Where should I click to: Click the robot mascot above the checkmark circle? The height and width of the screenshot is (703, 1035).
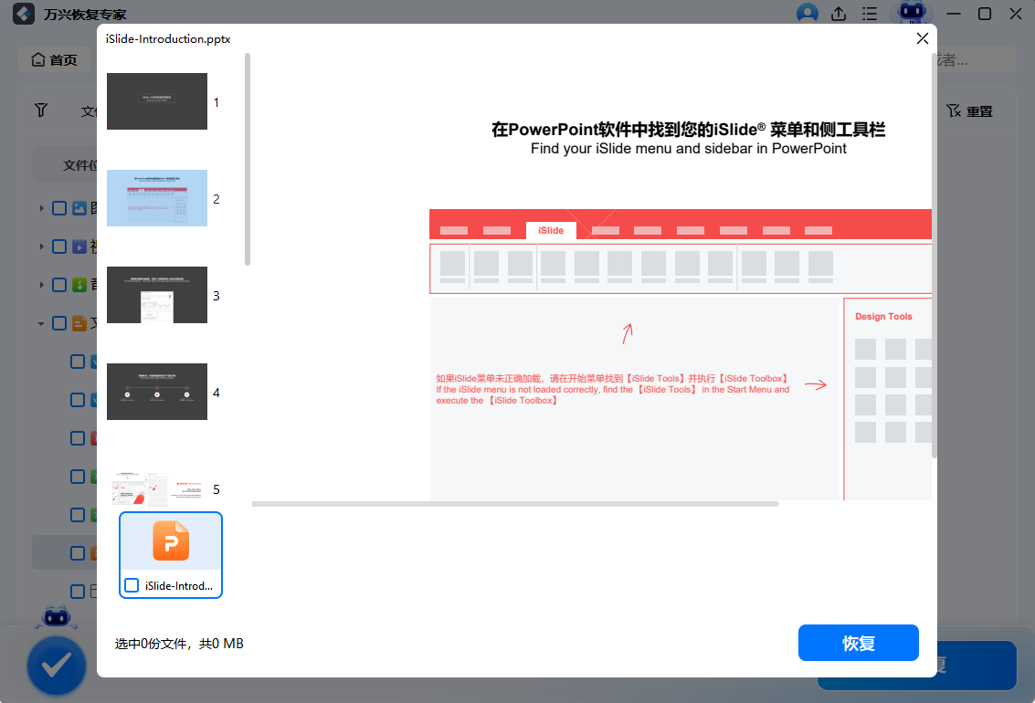[56, 617]
